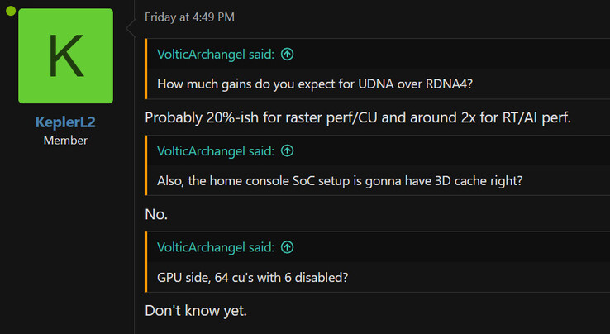Click the post pointer arrow beside the avatar

(130, 30)
